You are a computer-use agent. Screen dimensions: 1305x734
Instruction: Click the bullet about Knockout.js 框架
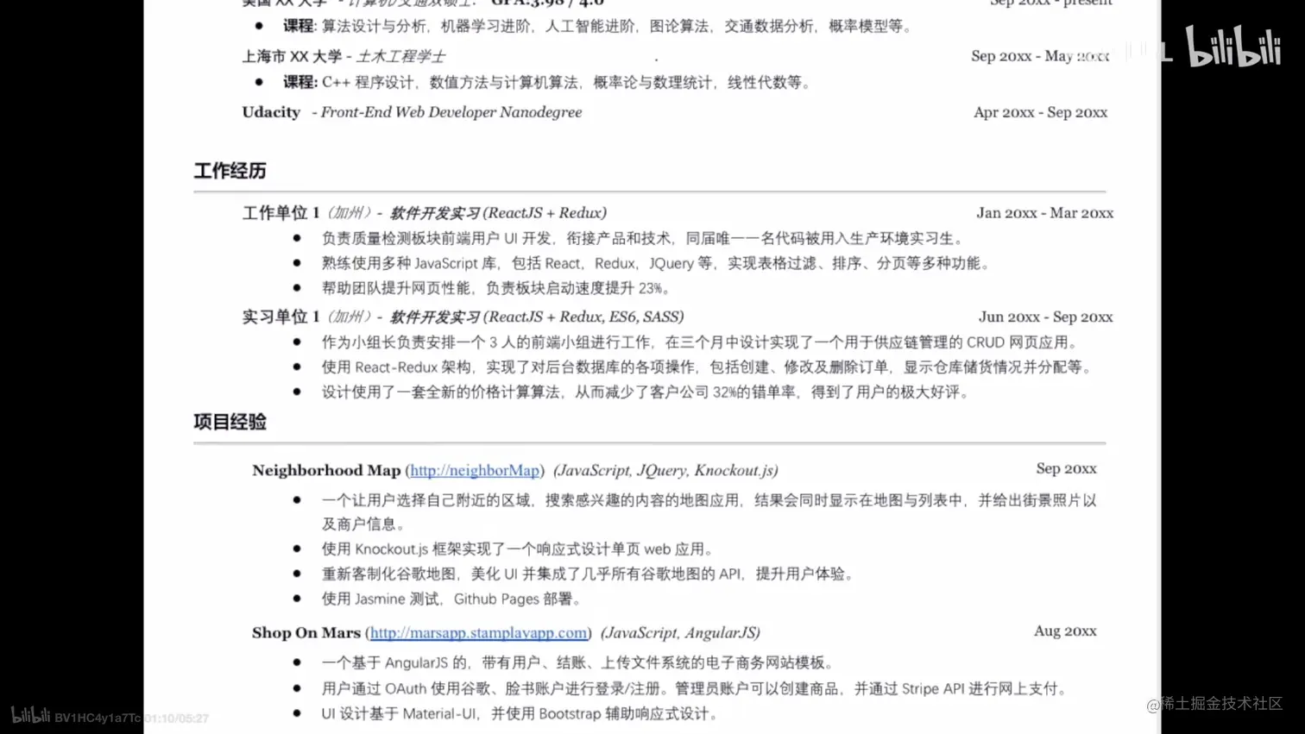tap(518, 549)
